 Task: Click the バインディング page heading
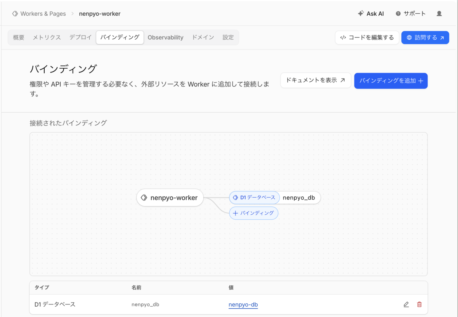tap(63, 69)
